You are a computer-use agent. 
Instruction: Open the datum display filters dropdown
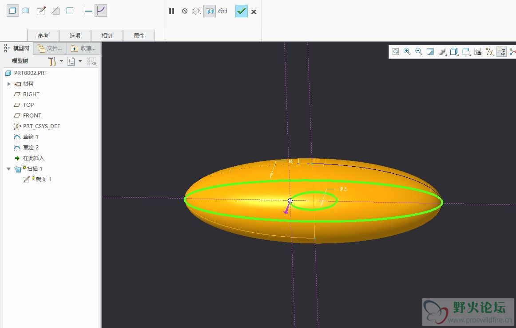(490, 51)
